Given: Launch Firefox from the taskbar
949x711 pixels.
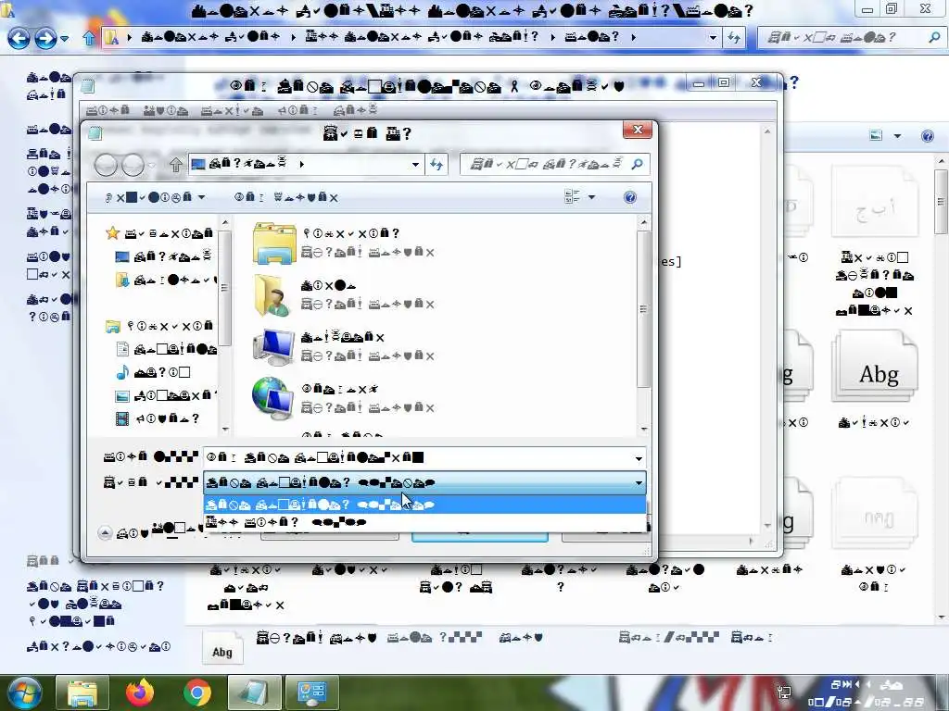Looking at the screenshot, I should click(140, 692).
